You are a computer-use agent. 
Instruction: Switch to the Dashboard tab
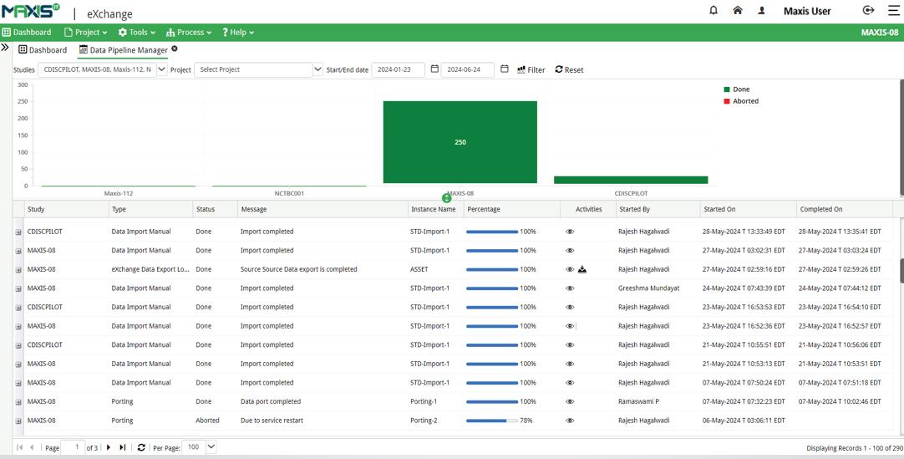(43, 50)
